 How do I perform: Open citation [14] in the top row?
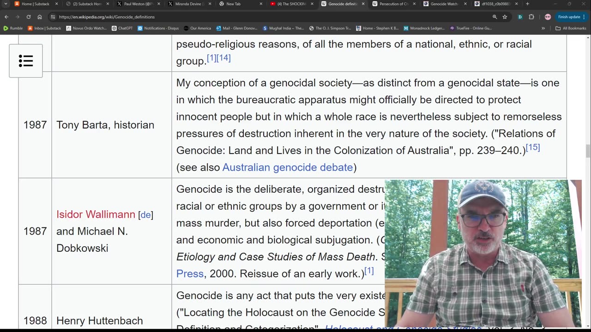coord(223,58)
